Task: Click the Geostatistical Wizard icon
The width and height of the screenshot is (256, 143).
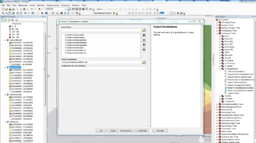Action: [x=114, y=13]
